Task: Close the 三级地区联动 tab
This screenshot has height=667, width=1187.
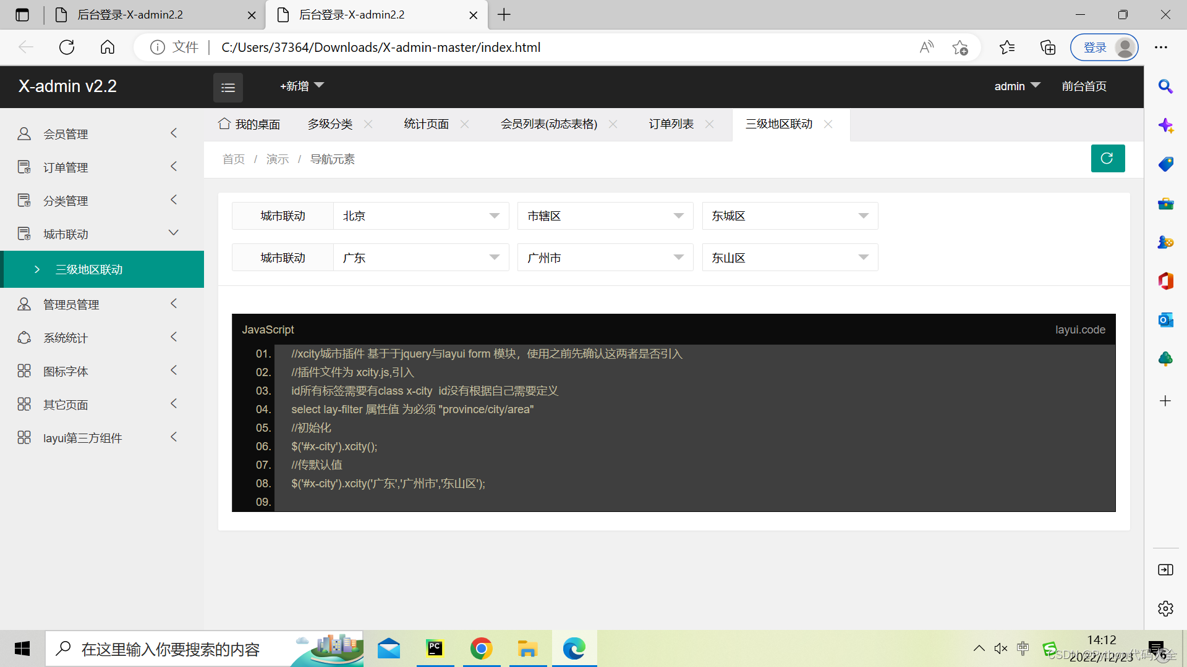Action: [x=828, y=124]
